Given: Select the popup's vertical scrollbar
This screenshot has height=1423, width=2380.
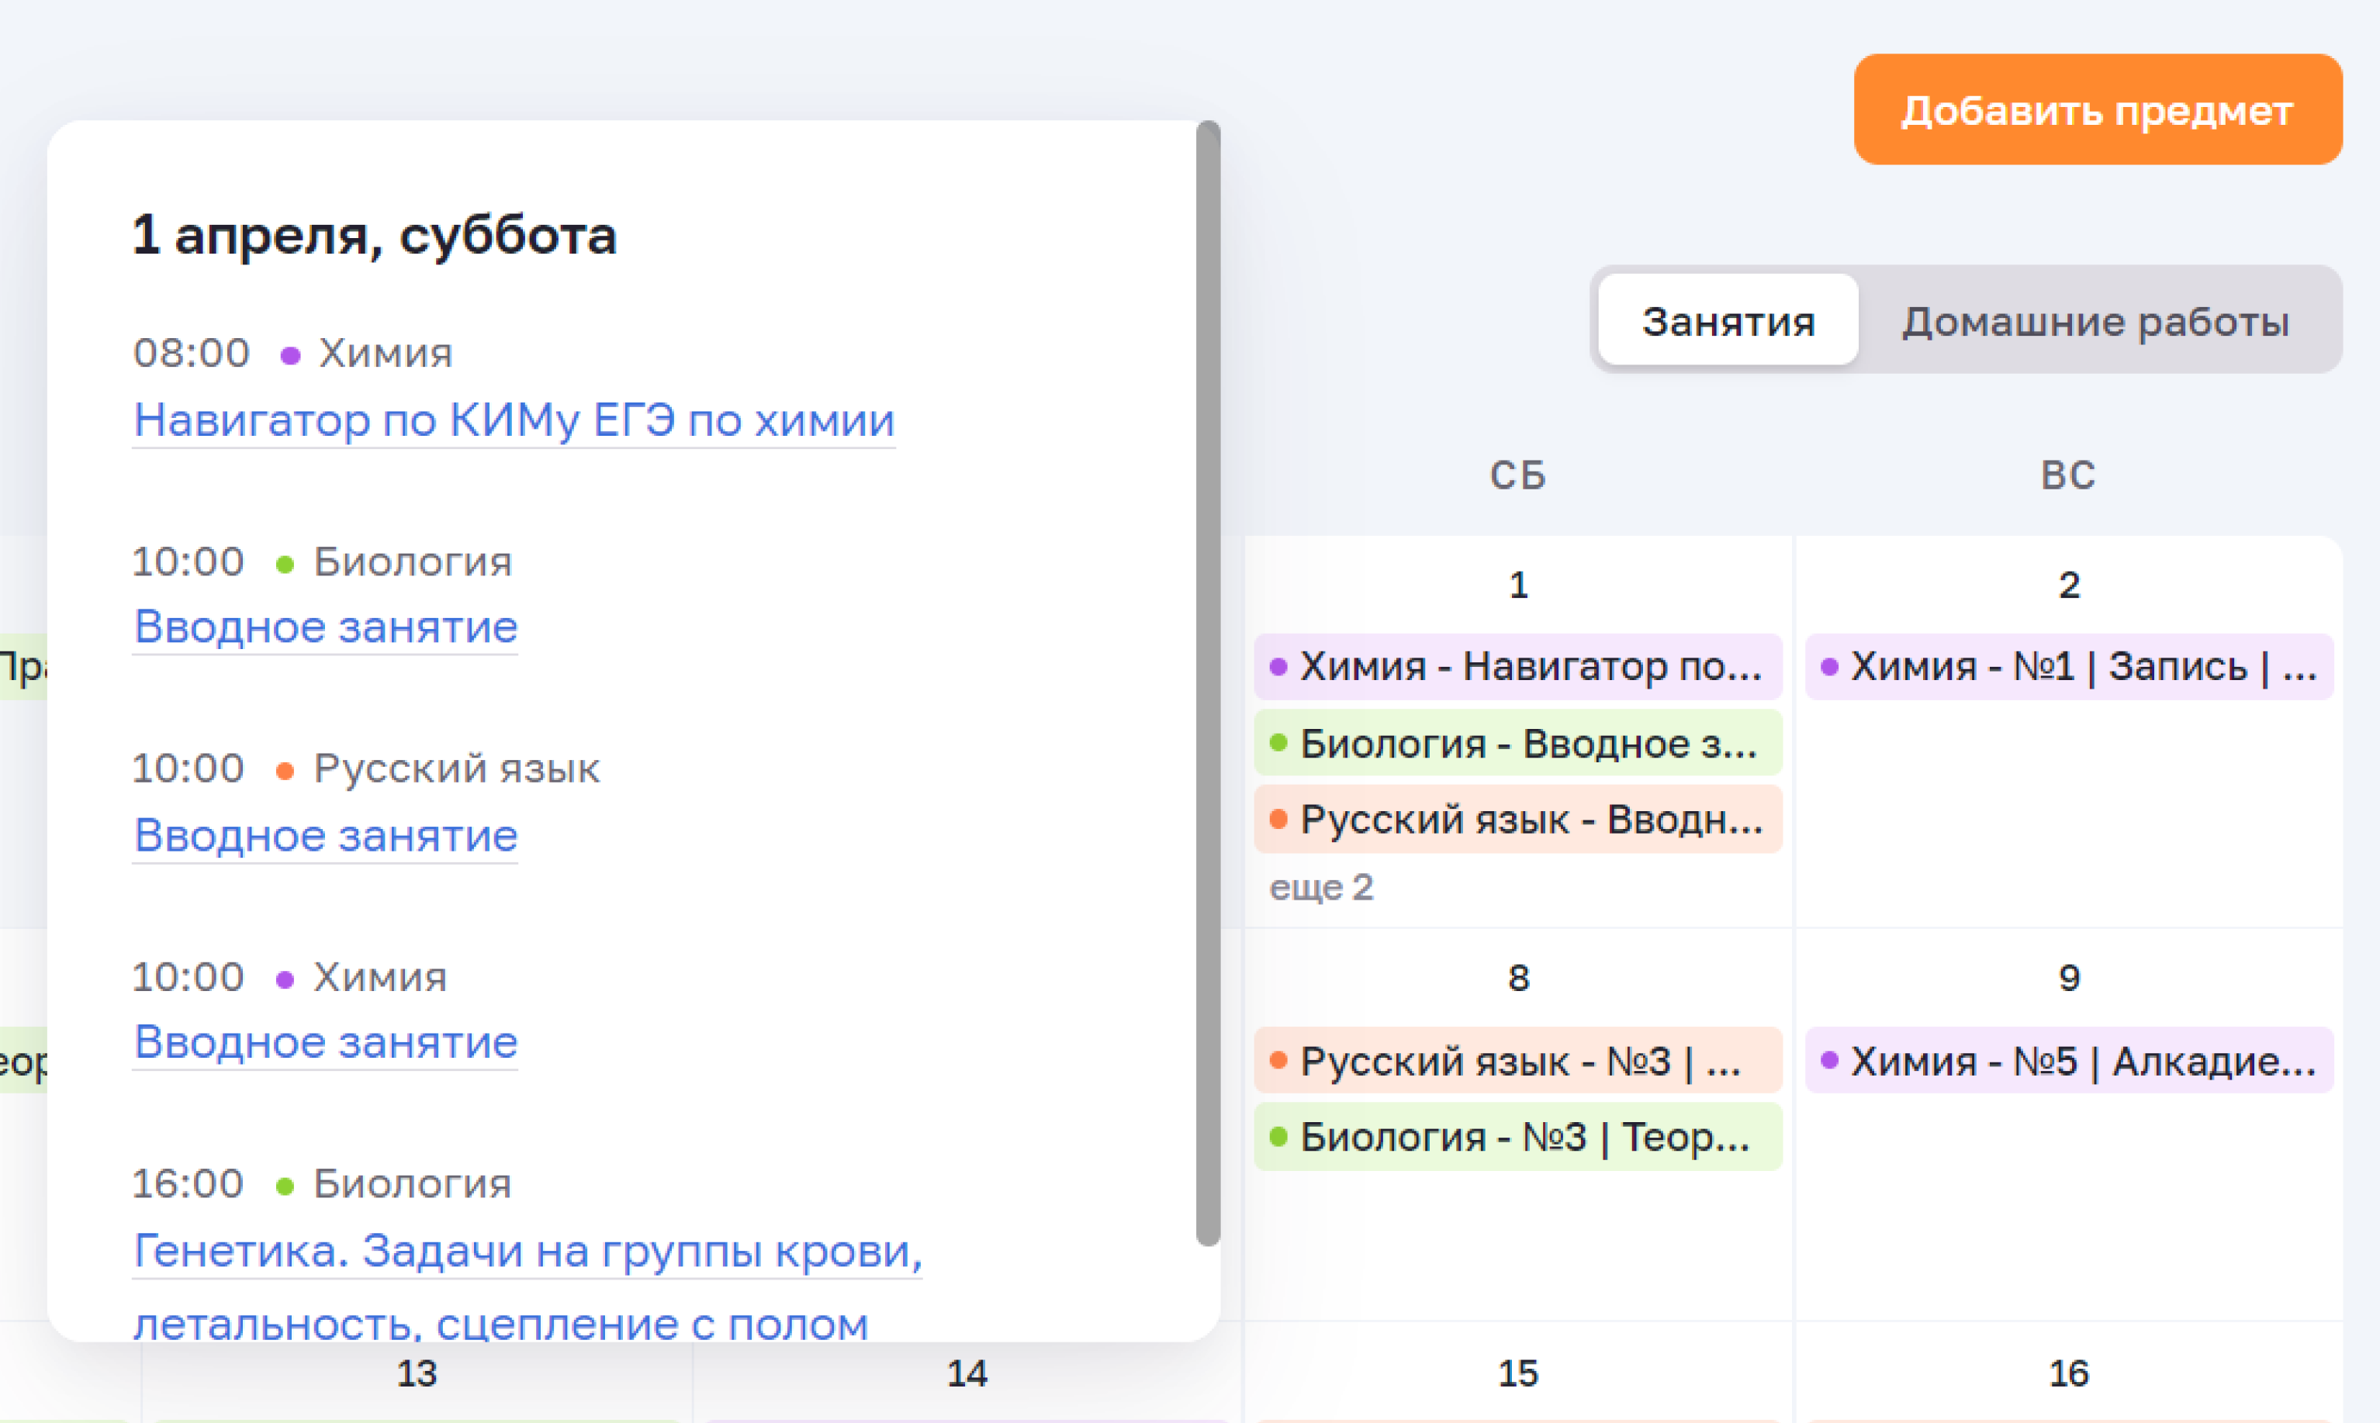Looking at the screenshot, I should [x=1209, y=684].
